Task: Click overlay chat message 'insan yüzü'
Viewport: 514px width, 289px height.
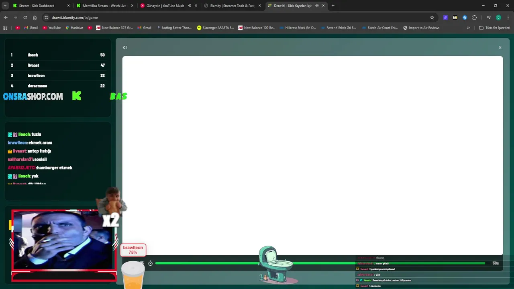Action: 382,263
